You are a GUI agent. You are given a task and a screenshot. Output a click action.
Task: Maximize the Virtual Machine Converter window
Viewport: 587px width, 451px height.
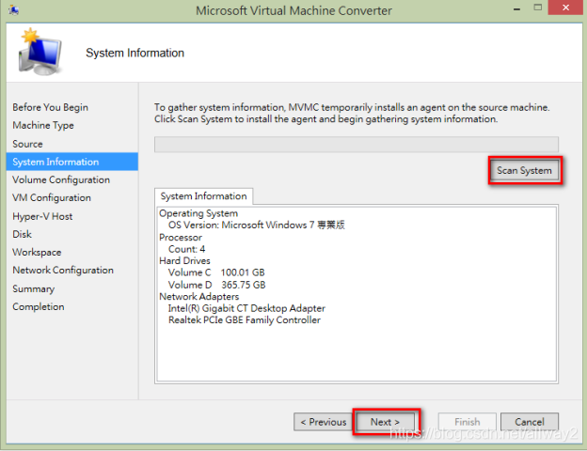coord(537,8)
